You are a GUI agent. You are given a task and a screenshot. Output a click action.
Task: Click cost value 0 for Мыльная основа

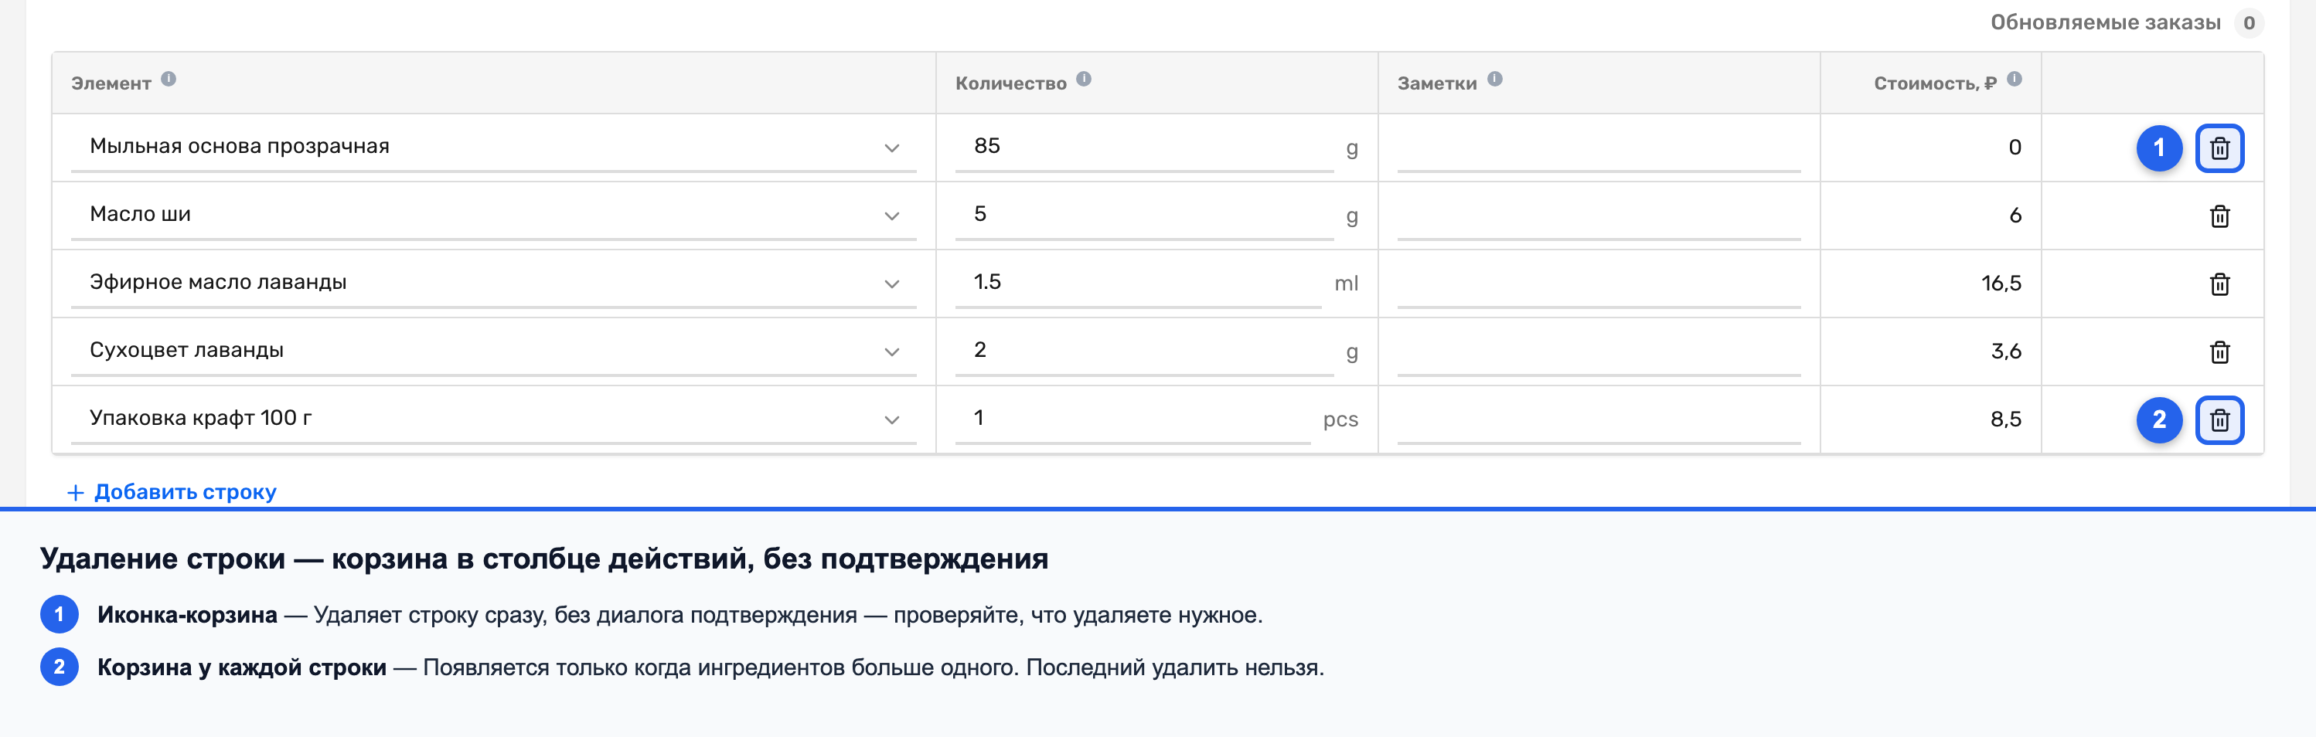click(x=2015, y=148)
